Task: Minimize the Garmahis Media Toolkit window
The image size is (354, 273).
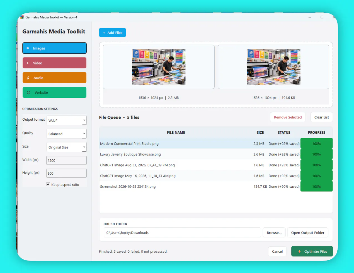Action: (310, 17)
